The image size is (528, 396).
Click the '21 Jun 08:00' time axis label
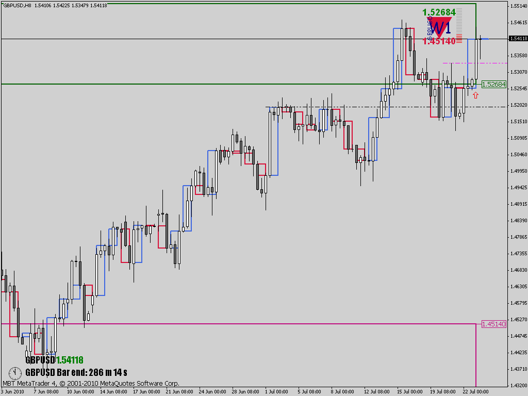pyautogui.click(x=179, y=392)
